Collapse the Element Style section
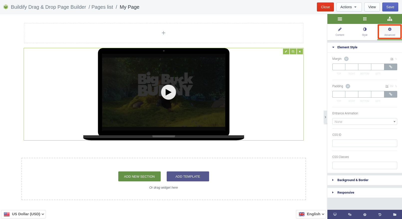 click(365, 47)
